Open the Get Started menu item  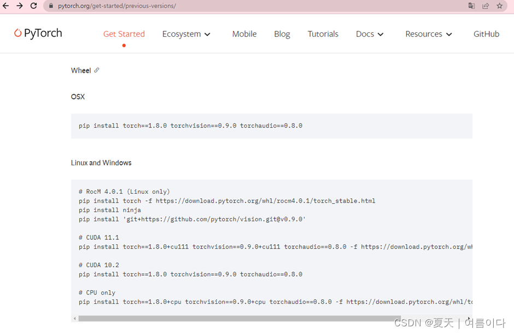[124, 34]
